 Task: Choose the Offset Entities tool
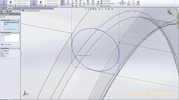click(x=98, y=3)
